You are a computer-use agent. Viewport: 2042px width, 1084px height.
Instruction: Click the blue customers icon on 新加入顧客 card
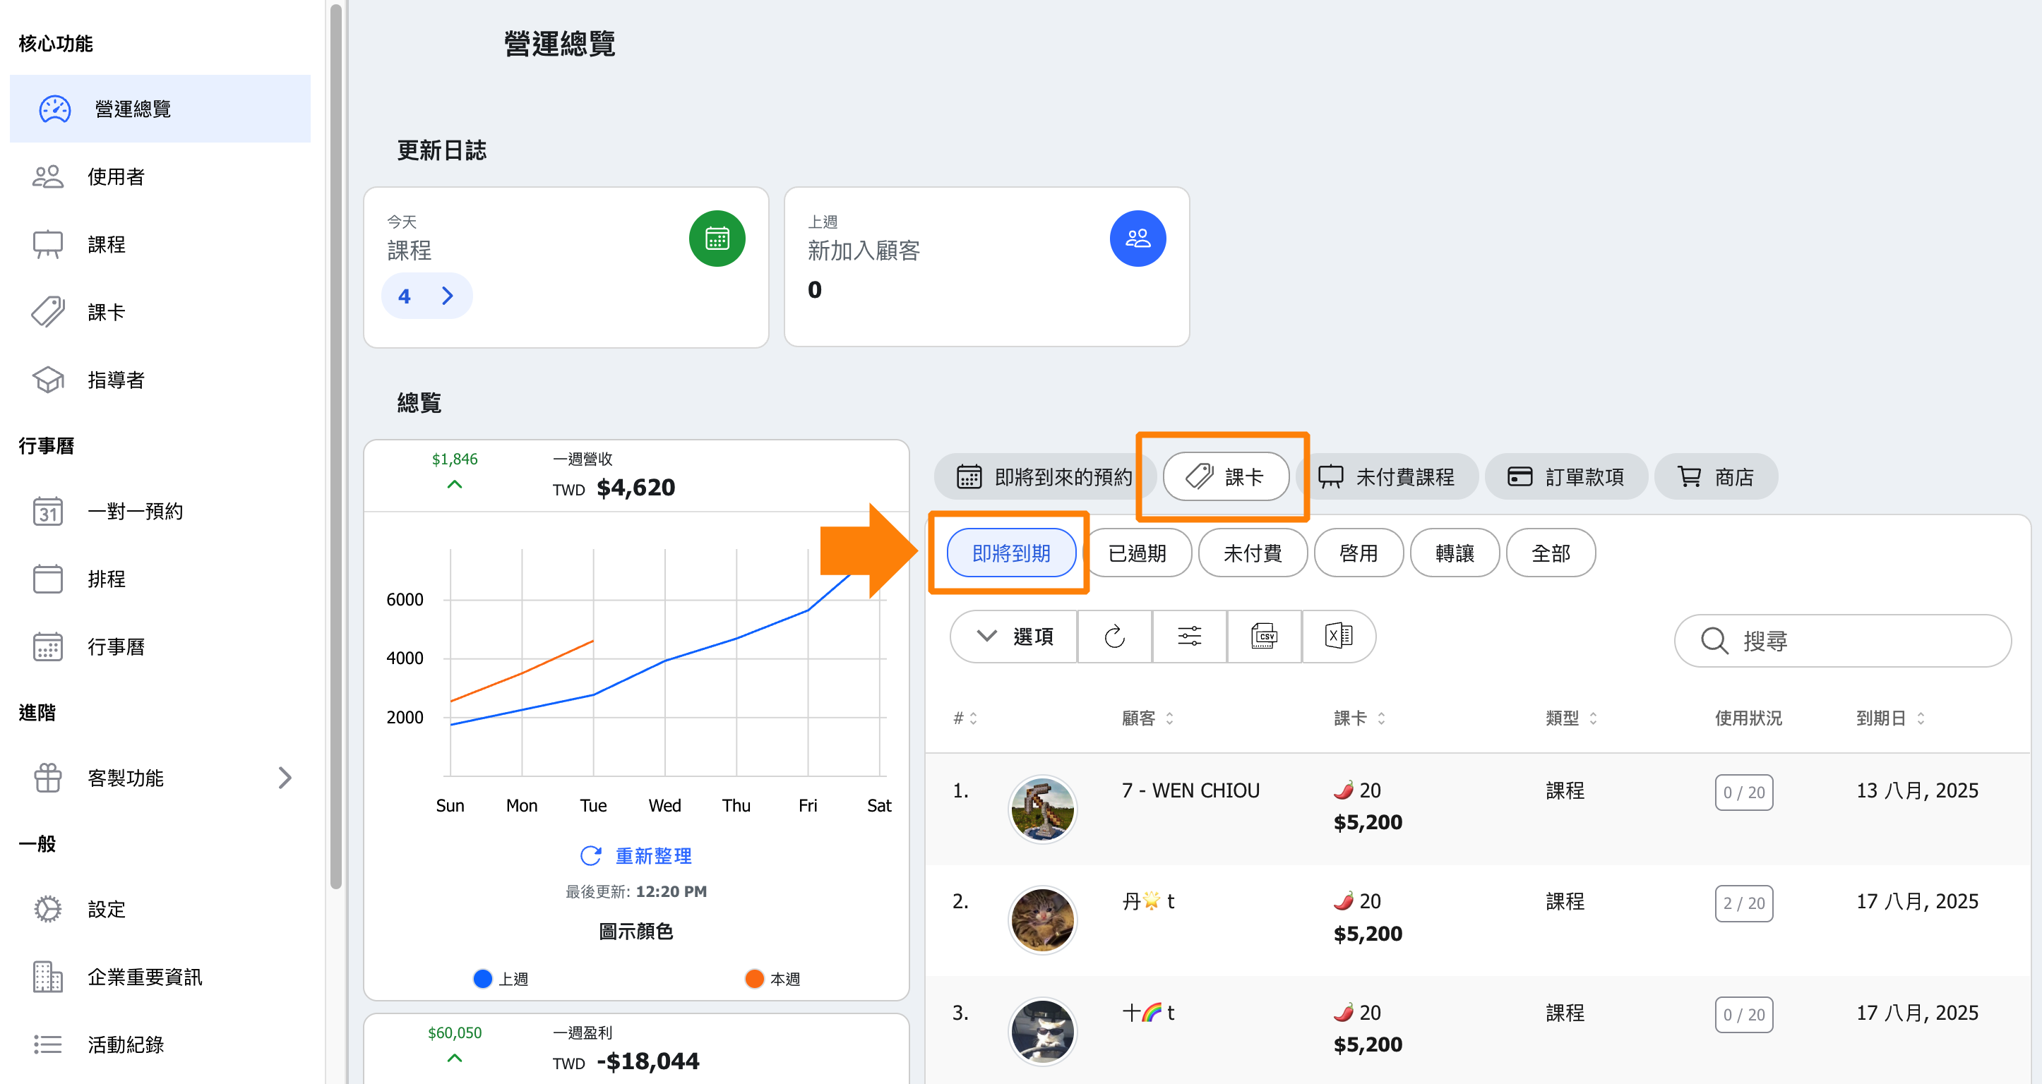pyautogui.click(x=1137, y=239)
